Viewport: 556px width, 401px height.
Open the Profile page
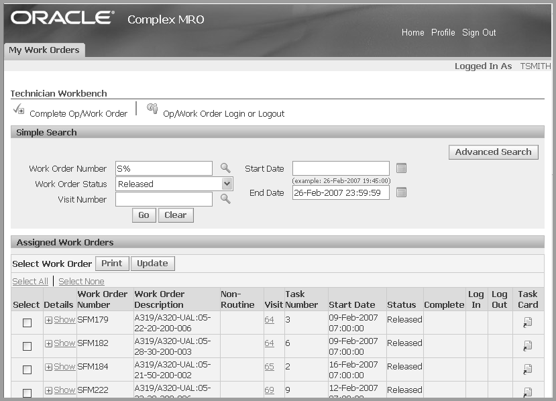(443, 32)
